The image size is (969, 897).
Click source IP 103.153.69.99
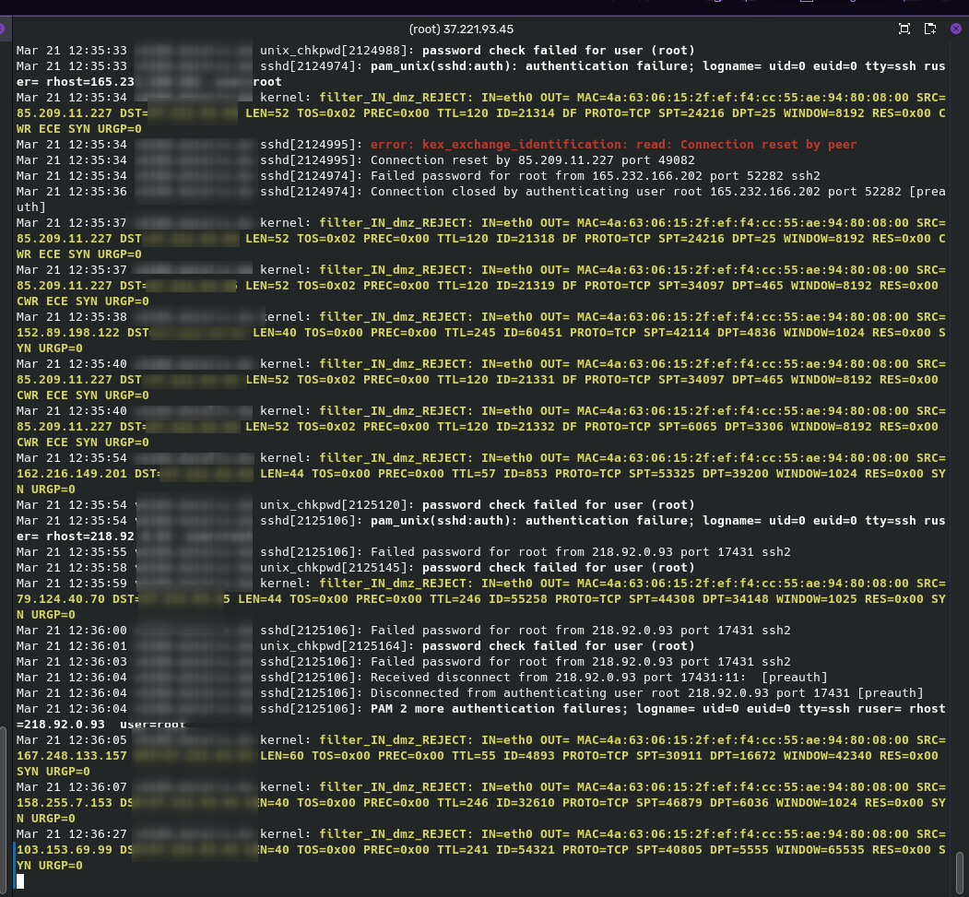tap(65, 849)
